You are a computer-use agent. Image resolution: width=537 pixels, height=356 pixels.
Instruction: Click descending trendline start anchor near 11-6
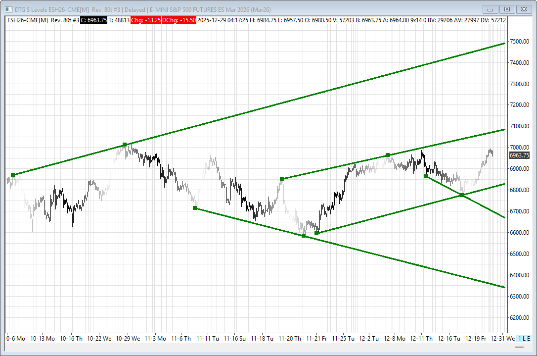pyautogui.click(x=195, y=208)
